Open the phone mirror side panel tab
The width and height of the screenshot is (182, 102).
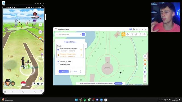click(45, 17)
